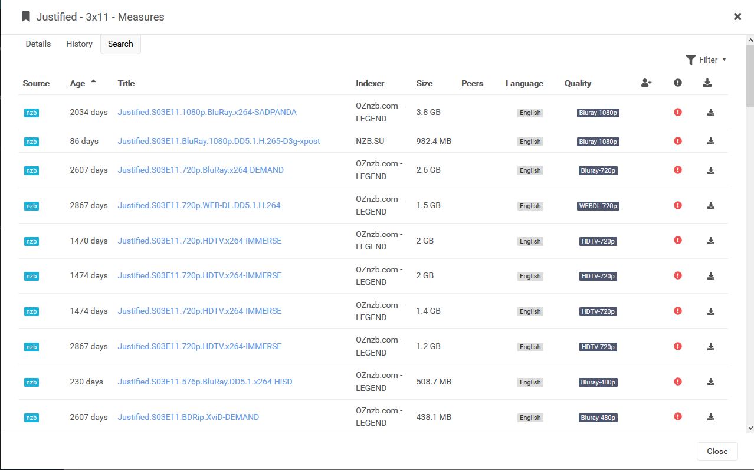Click the vertical scrollbar down arrow
This screenshot has height=470, width=754.
click(x=750, y=429)
